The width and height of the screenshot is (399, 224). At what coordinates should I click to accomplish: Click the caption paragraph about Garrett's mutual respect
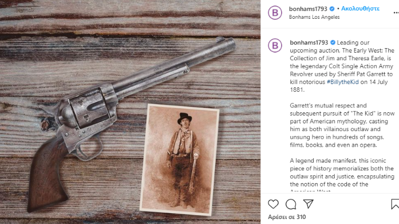(342, 125)
